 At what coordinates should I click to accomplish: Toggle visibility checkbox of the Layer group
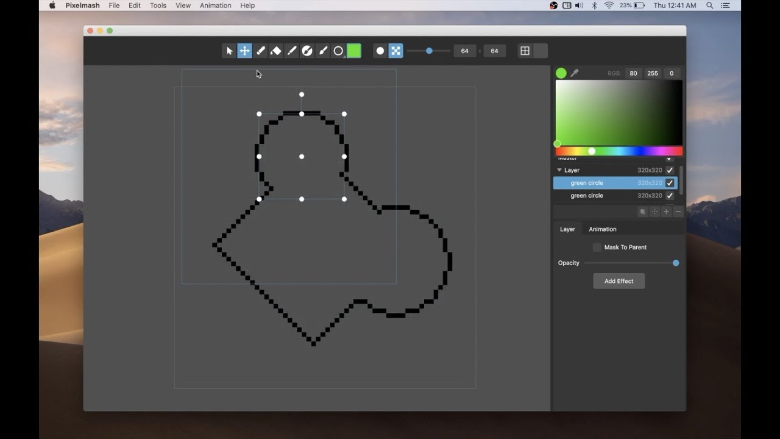click(x=670, y=170)
